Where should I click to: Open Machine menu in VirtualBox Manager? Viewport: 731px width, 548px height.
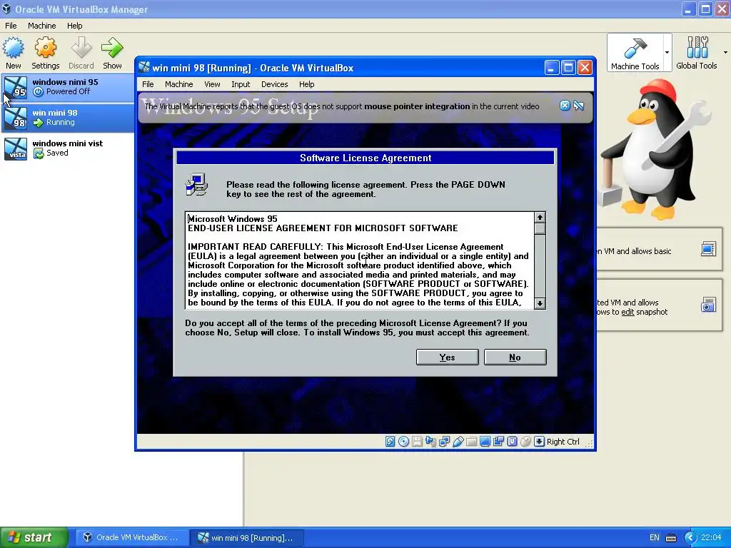42,26
